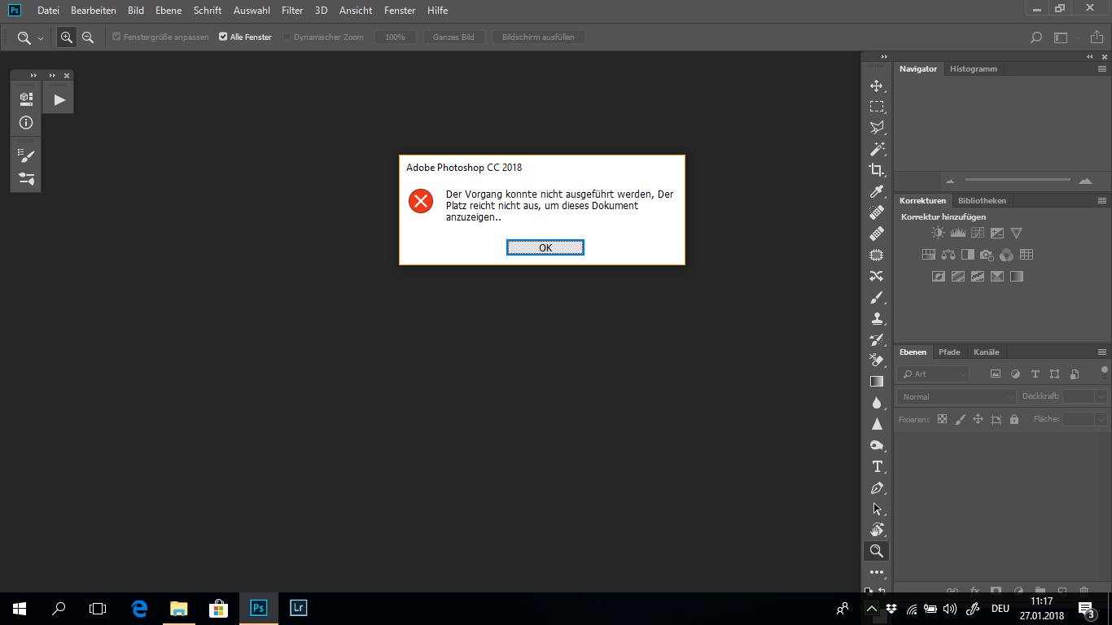The height and width of the screenshot is (625, 1112).
Task: Toggle lock image pixels brush icon
Action: pyautogui.click(x=960, y=419)
